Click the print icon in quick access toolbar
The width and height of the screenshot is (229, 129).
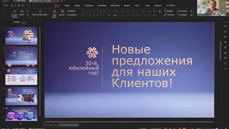pyautogui.click(x=19, y=6)
